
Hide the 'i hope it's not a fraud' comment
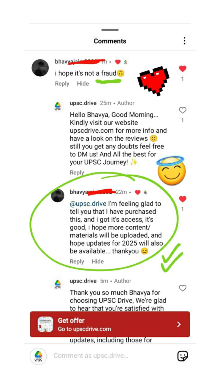[x=83, y=84]
